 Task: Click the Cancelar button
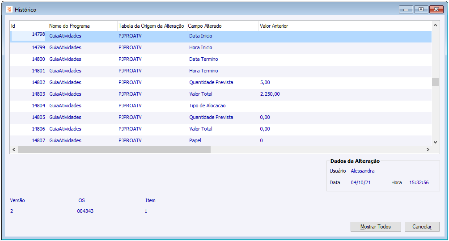[422, 227]
